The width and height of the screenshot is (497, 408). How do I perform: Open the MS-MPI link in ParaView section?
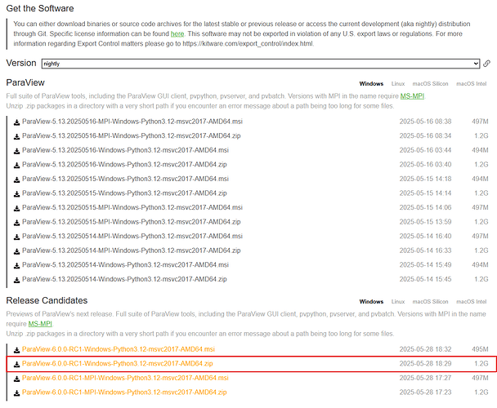412,96
